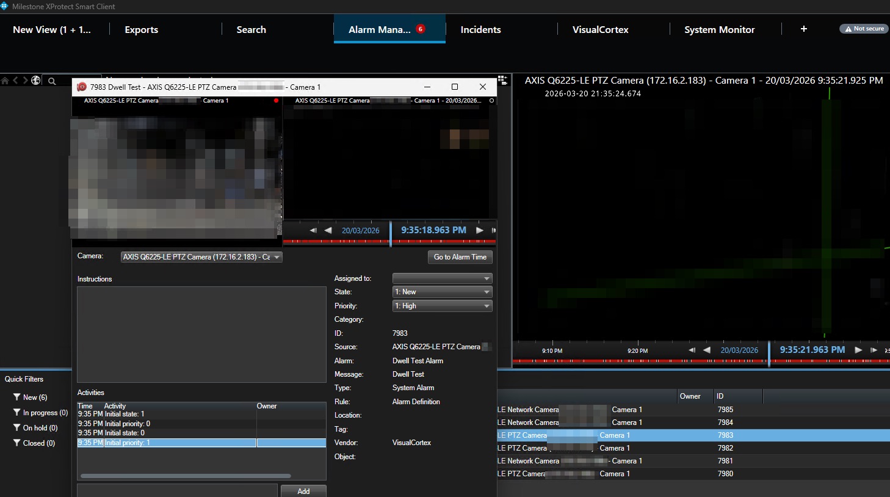This screenshot has width=890, height=497.
Task: Select the activity row Initial state: 0
Action: point(201,433)
